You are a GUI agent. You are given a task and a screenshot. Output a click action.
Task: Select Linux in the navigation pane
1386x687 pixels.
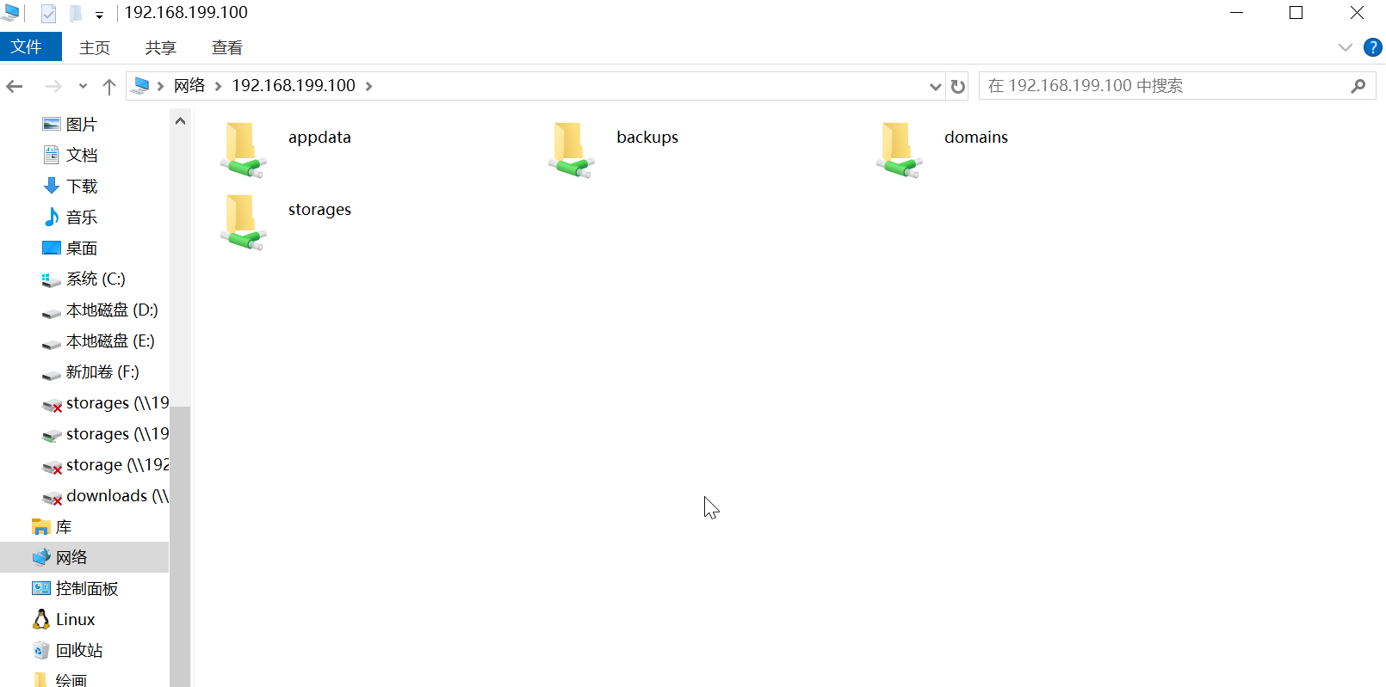(x=75, y=620)
